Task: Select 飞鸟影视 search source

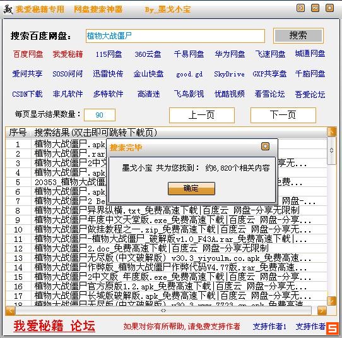Action: [x=189, y=94]
